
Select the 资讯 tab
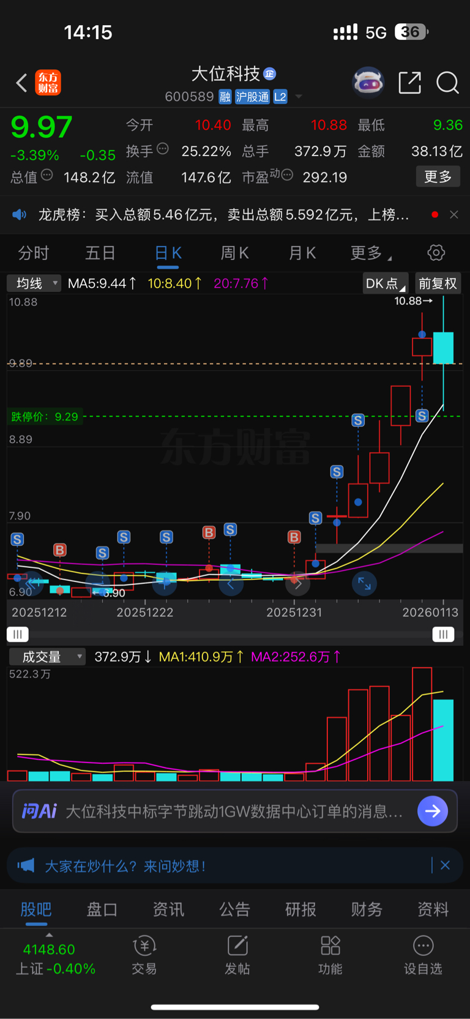[168, 909]
